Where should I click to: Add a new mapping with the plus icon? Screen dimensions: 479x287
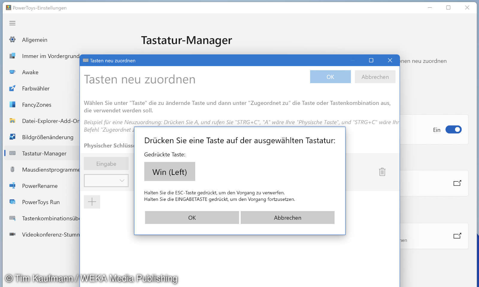click(92, 202)
